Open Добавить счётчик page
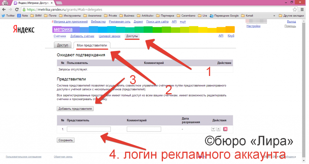309x164 pixels. (82, 36)
